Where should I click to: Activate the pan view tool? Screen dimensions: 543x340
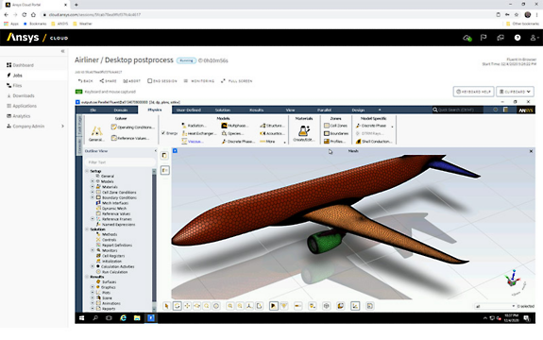pos(187,306)
